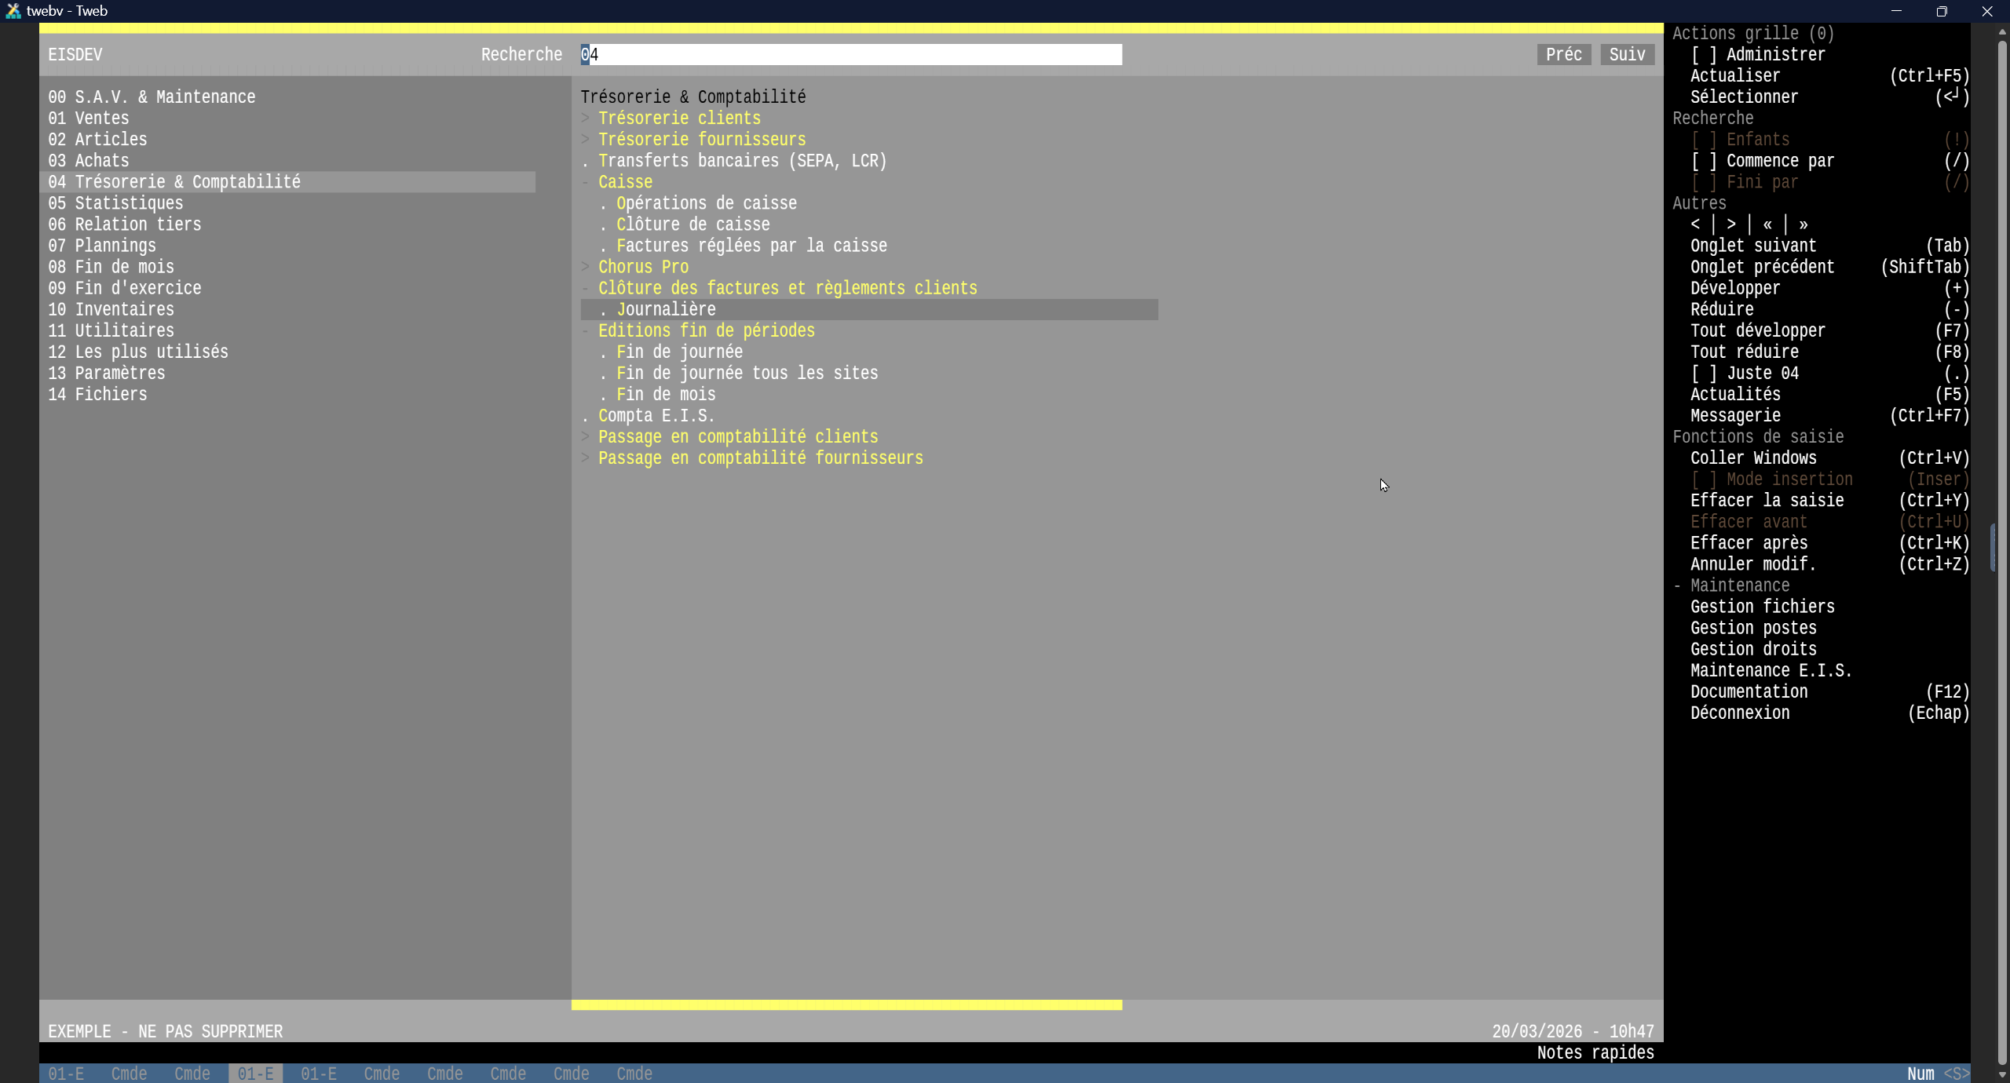Click the first page '<' navigation arrow
Screen dimensions: 2010x1083
1695,224
